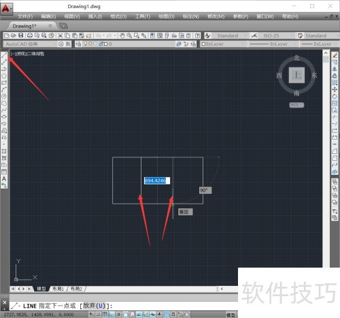Viewport: 340px width, 318px height.
Task: Select the Hatch tool
Action: 4,151
